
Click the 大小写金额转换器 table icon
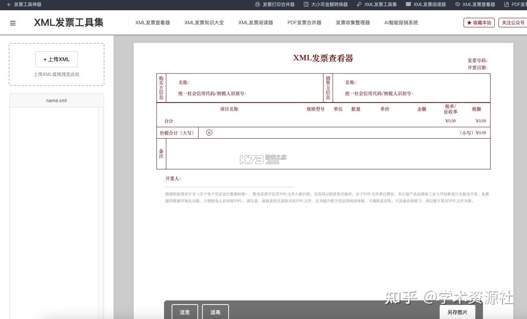click(306, 5)
